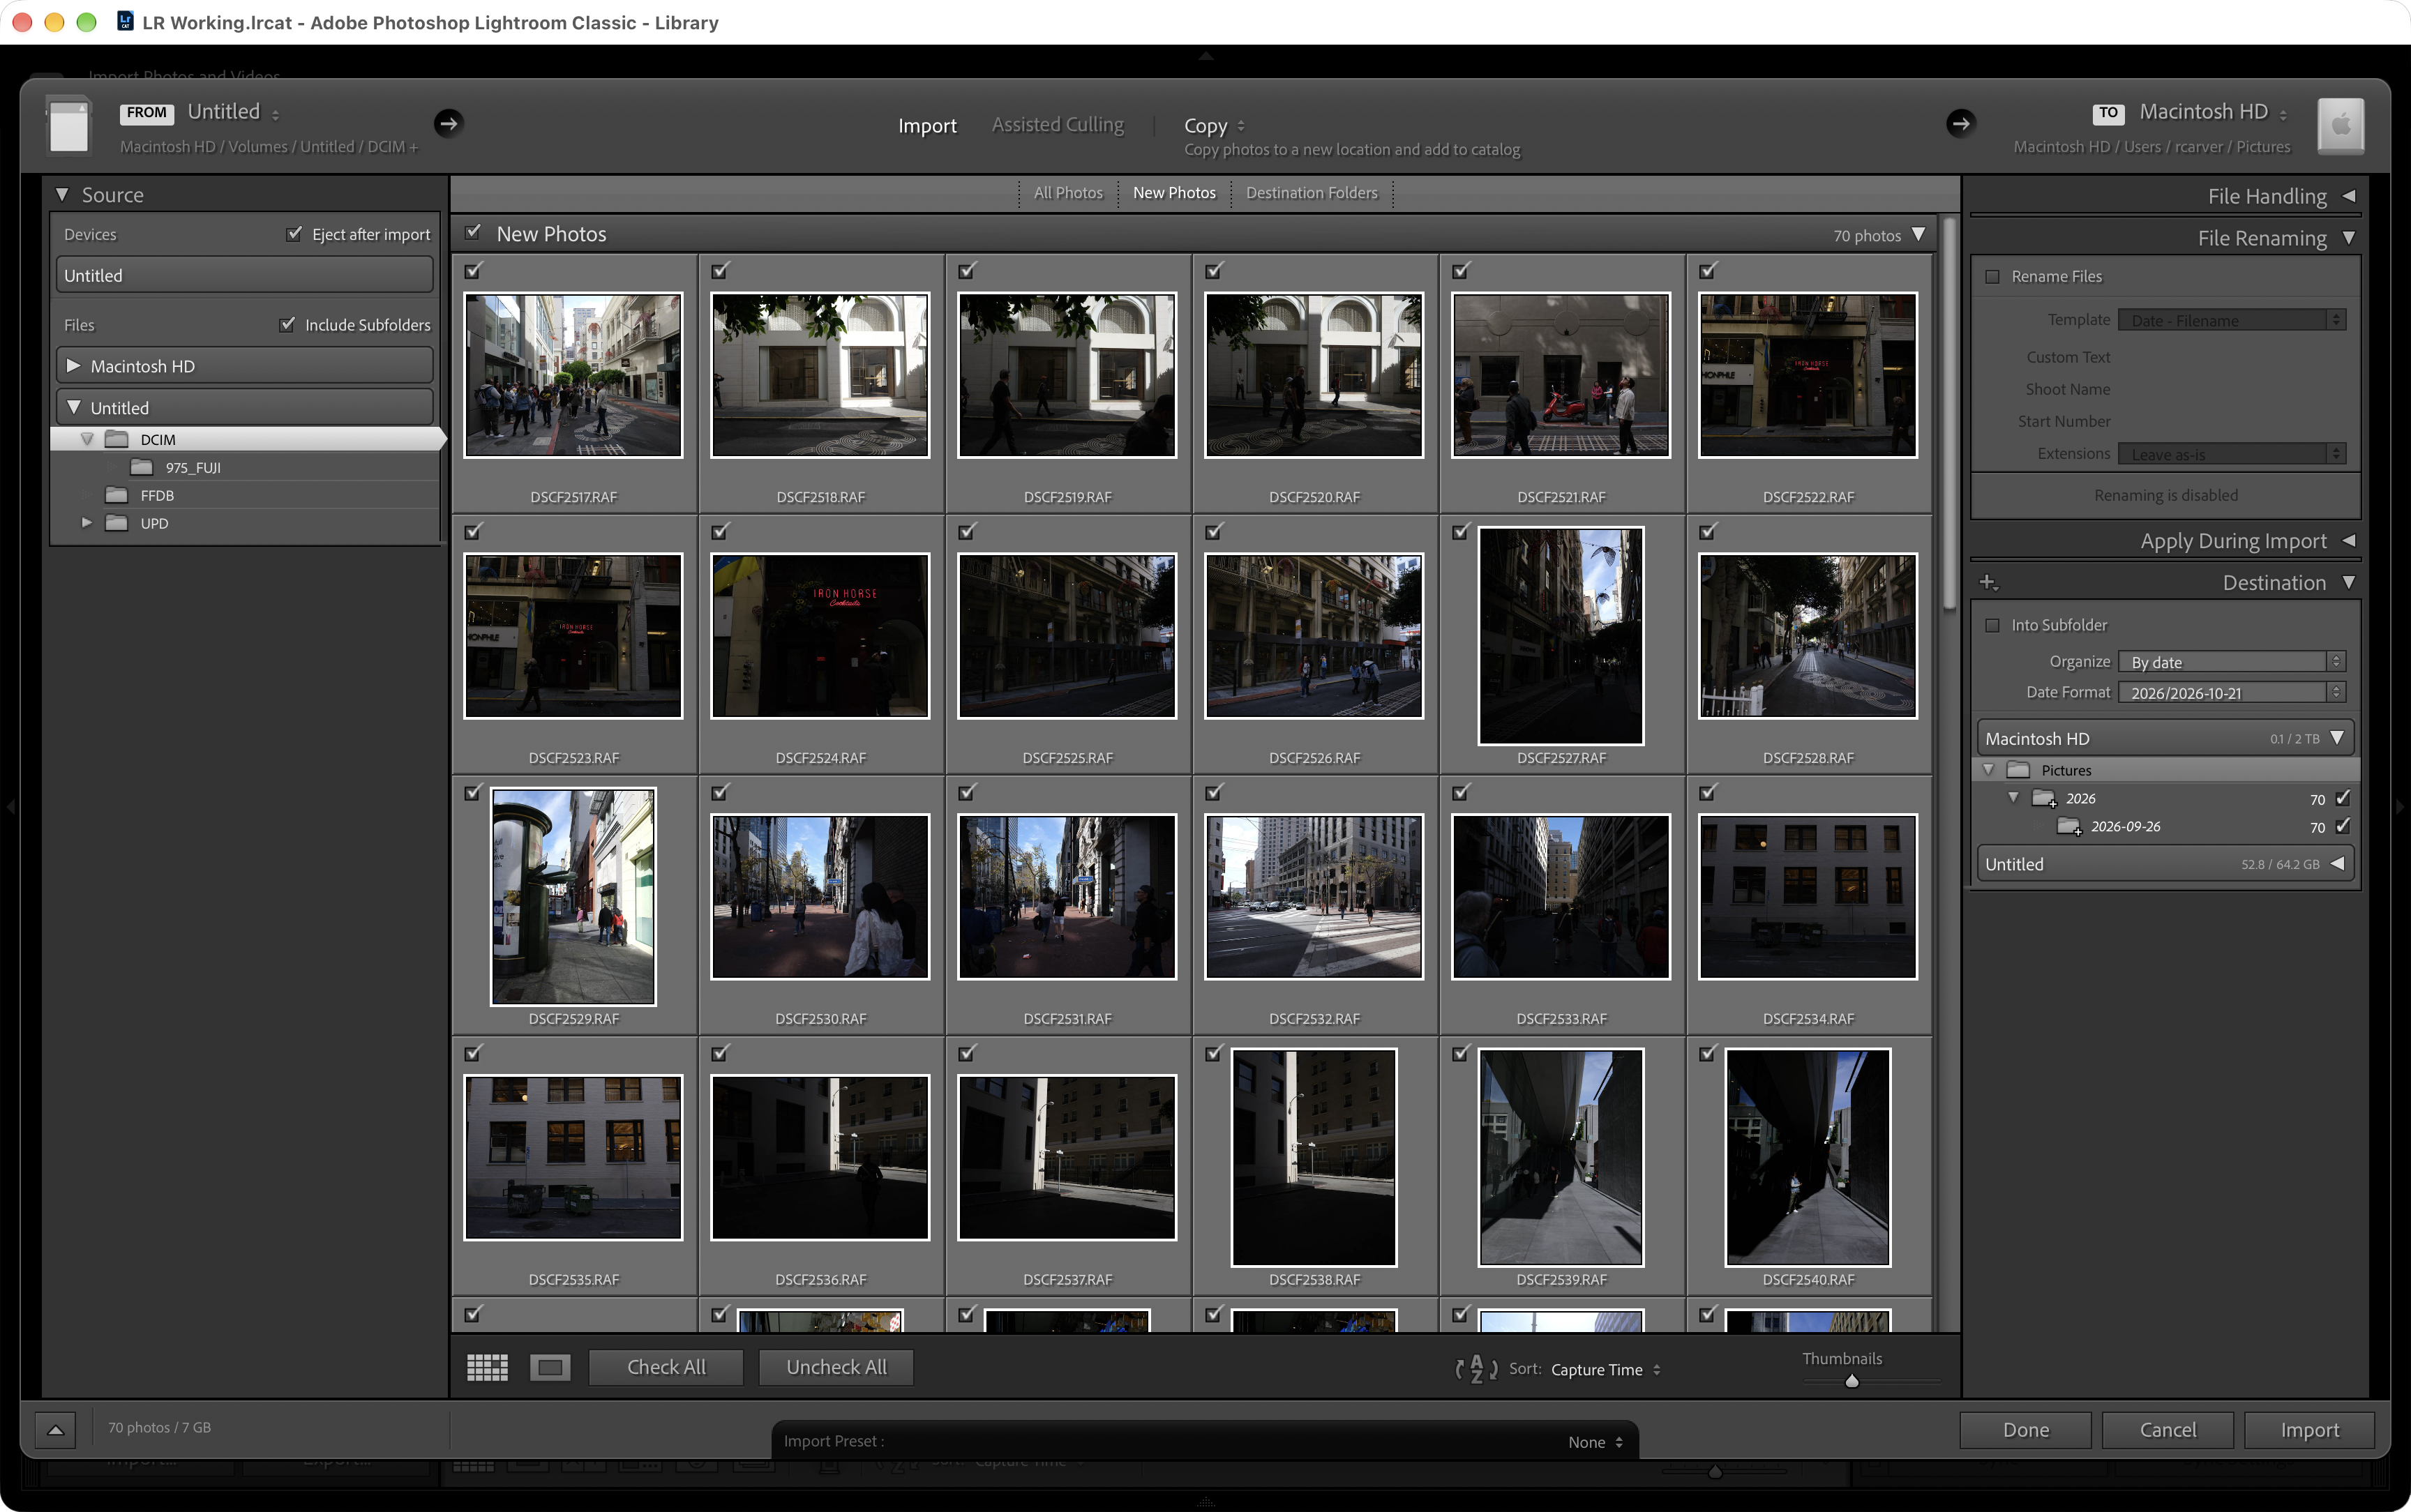Toggle Include Subfolders checkbox

tap(288, 324)
